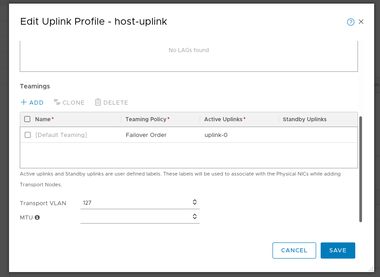Click the MTU info icon
This screenshot has width=380, height=277.
point(37,217)
